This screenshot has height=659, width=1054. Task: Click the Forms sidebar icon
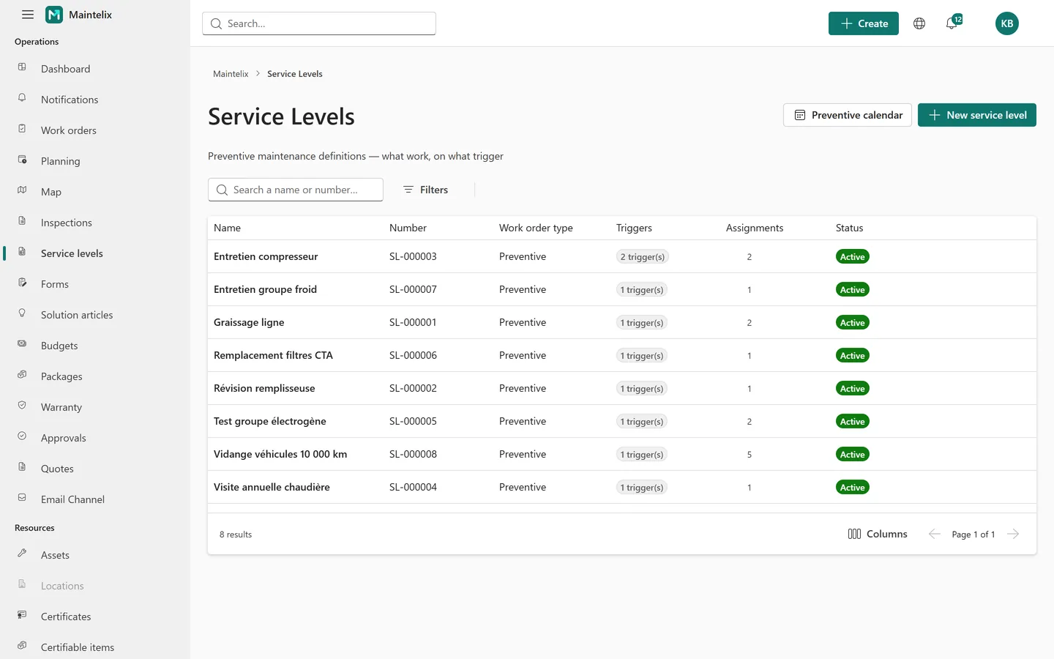tap(22, 283)
